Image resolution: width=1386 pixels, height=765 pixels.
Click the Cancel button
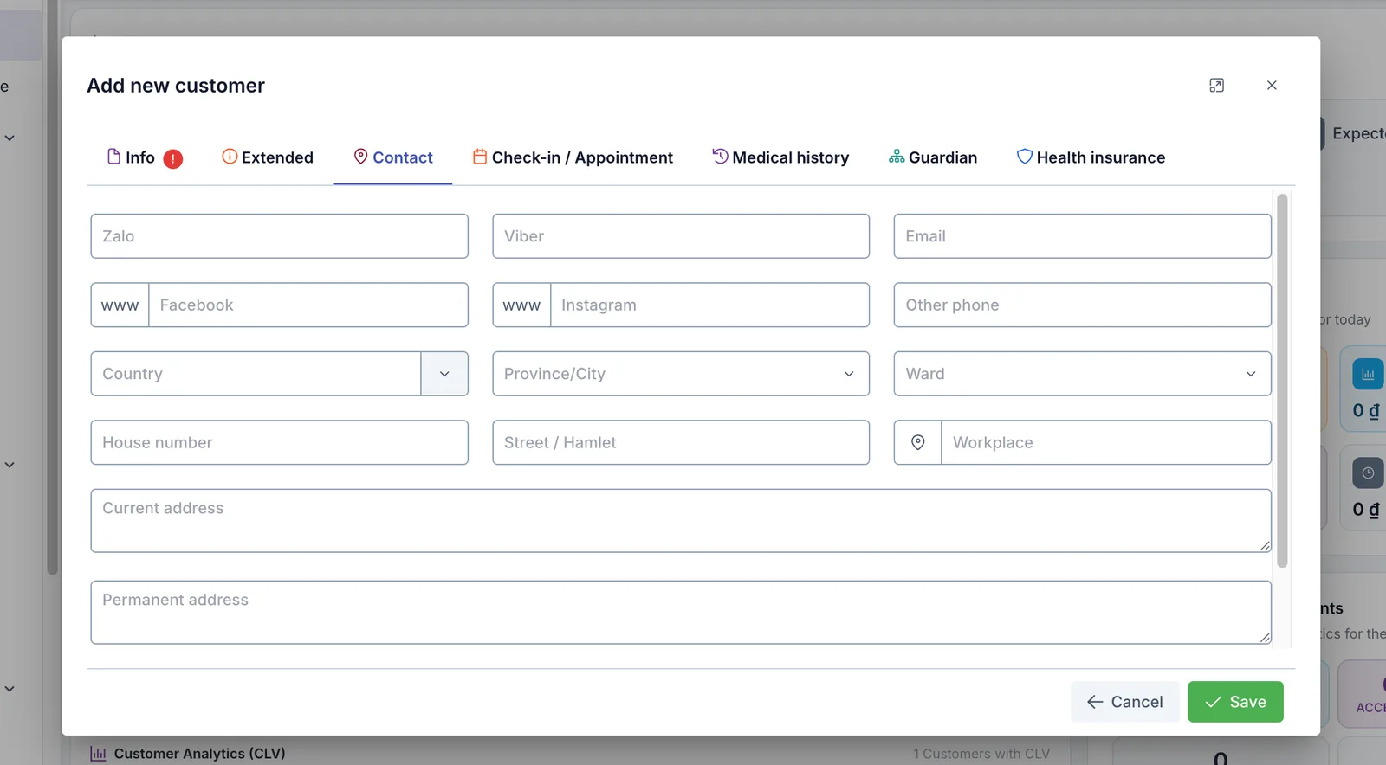point(1124,702)
